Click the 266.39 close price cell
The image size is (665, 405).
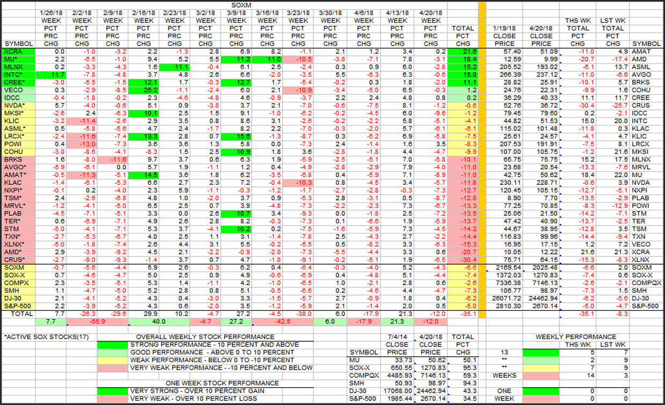click(x=505, y=74)
